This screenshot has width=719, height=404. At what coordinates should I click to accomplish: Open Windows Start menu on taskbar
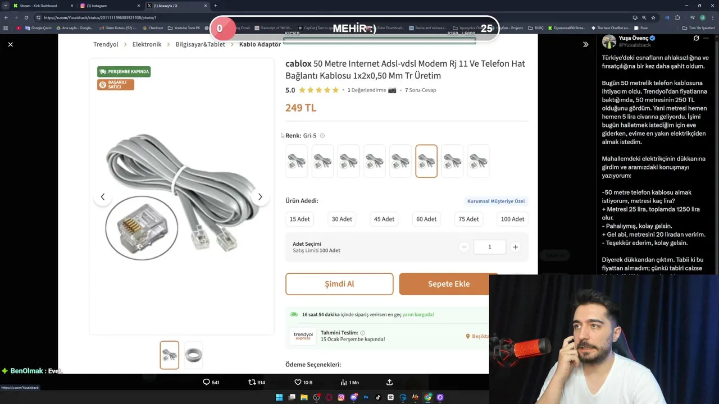pos(279,397)
